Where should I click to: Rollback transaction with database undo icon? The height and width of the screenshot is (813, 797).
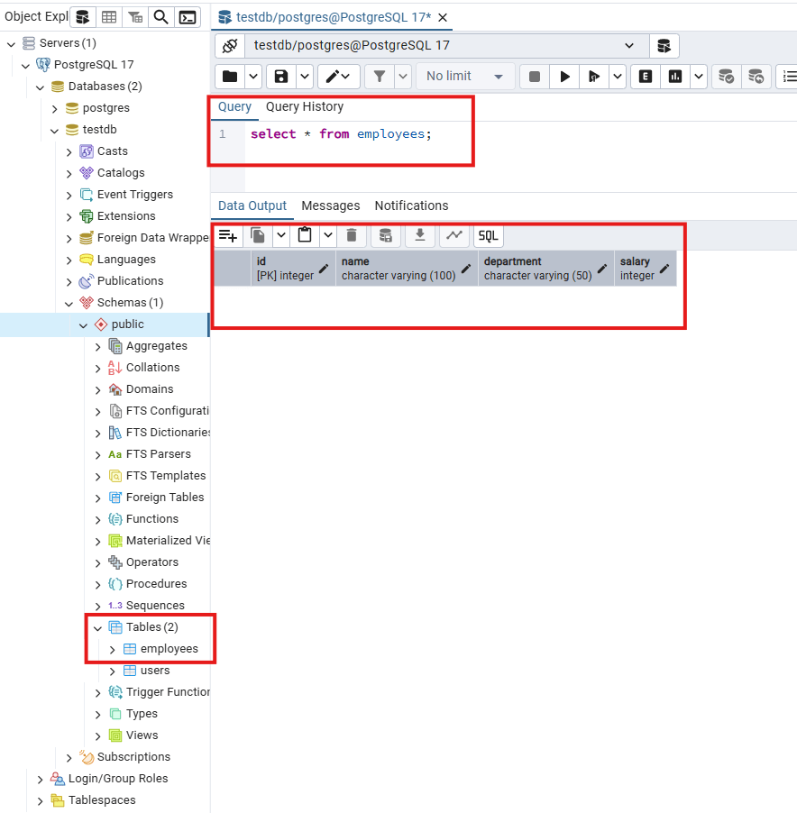tap(756, 77)
